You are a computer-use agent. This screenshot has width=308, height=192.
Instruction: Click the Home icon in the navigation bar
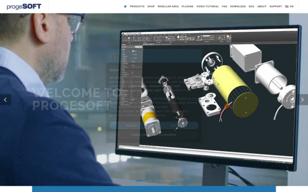pyautogui.click(x=125, y=7)
